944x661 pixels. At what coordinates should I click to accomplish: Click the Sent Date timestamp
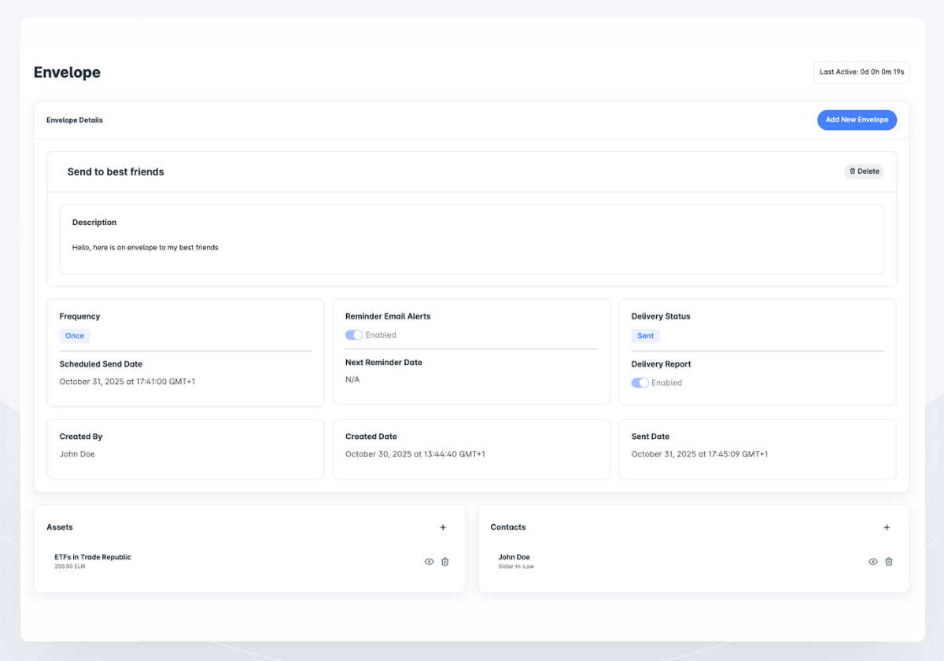coord(699,454)
